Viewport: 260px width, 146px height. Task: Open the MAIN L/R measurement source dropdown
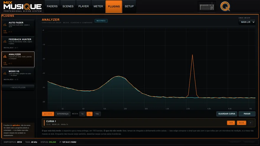[x=247, y=22]
